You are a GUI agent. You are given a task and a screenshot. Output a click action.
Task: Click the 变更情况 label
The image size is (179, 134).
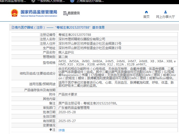tap(49, 125)
